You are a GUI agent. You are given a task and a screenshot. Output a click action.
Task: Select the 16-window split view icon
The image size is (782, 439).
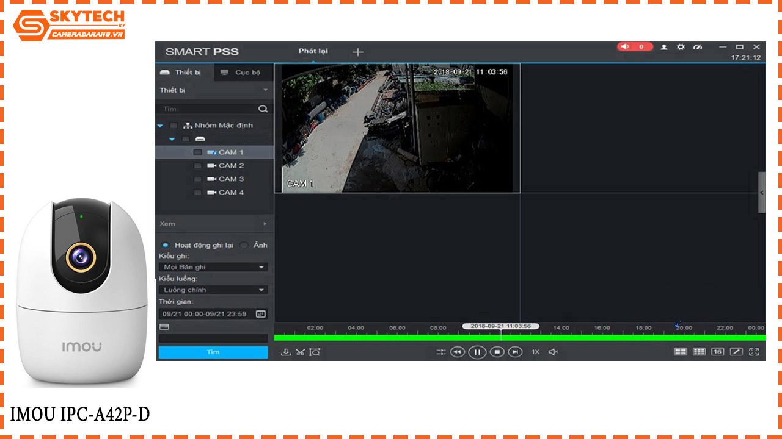tap(719, 352)
